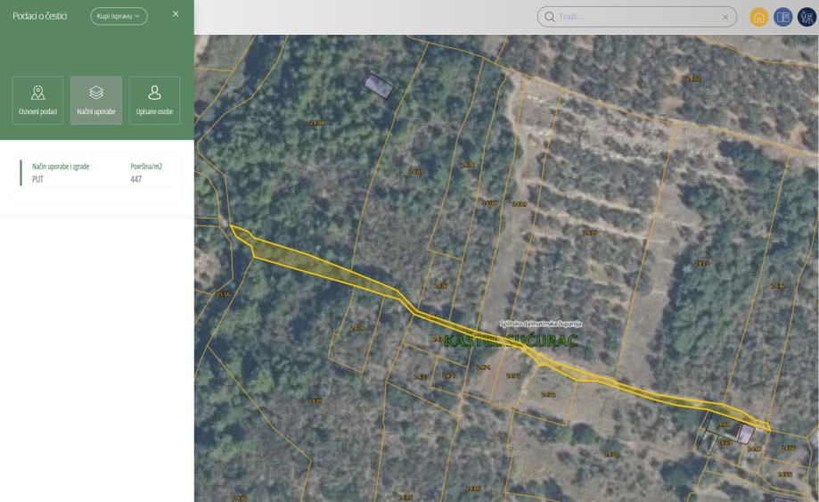Click the Podaci o čestici panel title

40,16
